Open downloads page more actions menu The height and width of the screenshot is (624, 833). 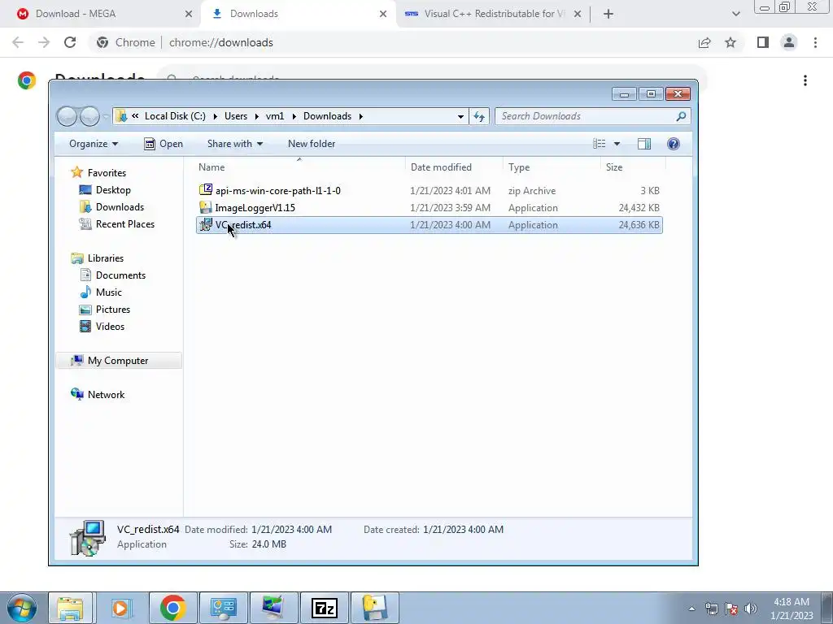(805, 80)
